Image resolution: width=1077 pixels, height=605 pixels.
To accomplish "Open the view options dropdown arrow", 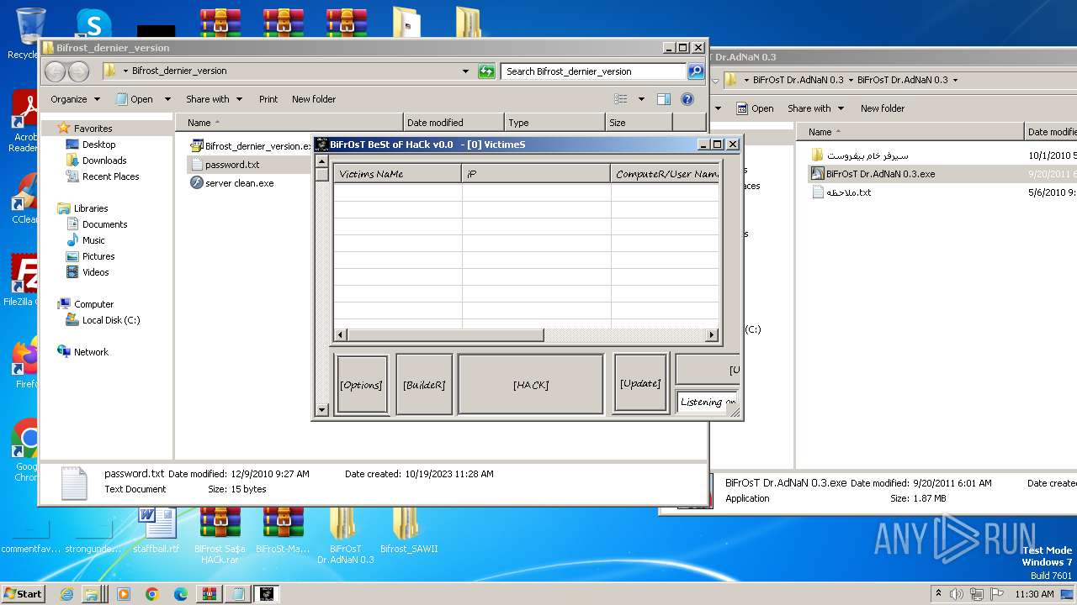I will click(x=641, y=99).
